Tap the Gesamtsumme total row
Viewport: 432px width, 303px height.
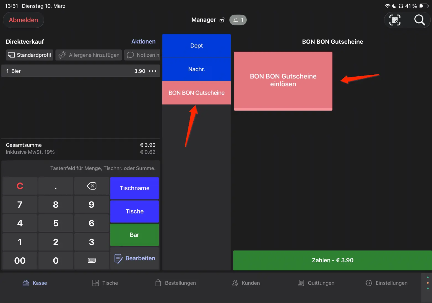pyautogui.click(x=81, y=145)
